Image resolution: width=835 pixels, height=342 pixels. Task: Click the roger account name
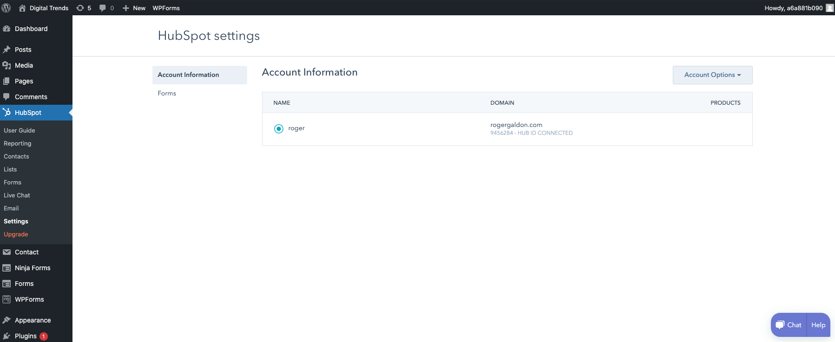point(296,128)
